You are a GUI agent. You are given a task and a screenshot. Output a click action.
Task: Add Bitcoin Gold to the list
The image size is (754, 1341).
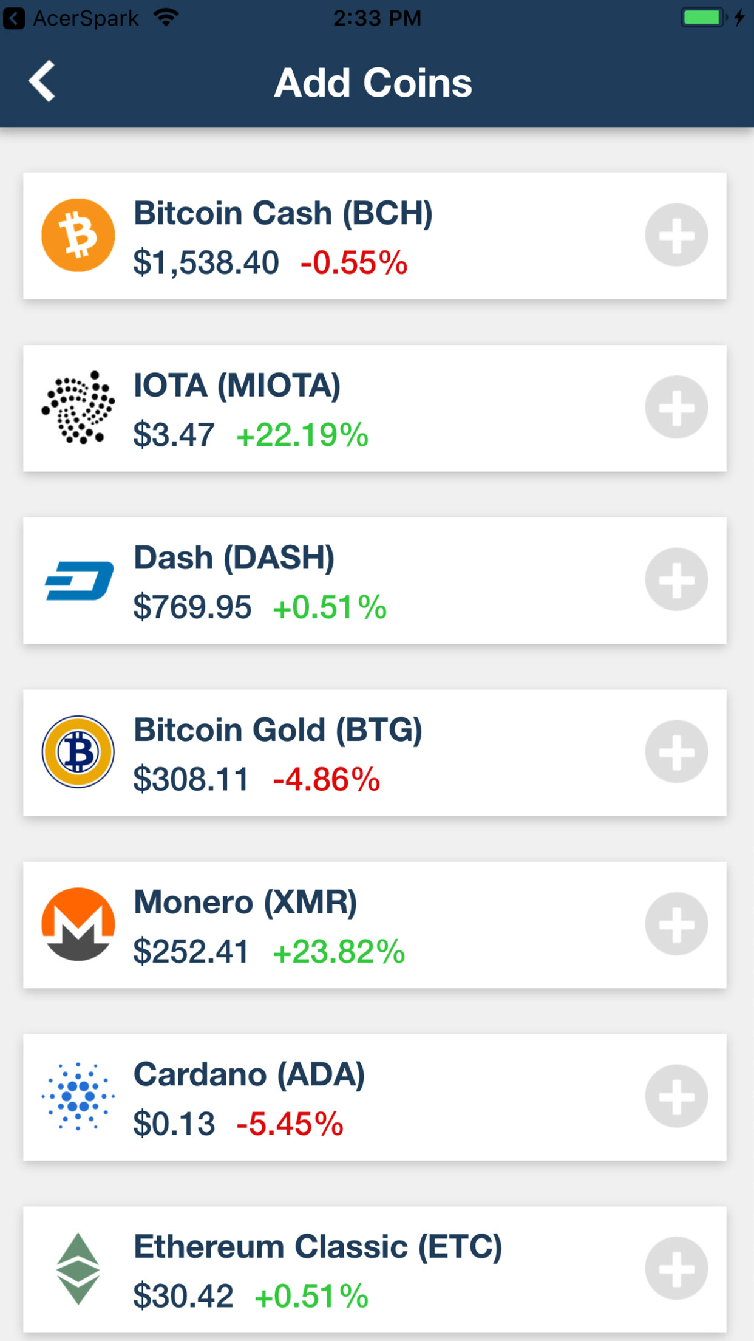point(676,752)
